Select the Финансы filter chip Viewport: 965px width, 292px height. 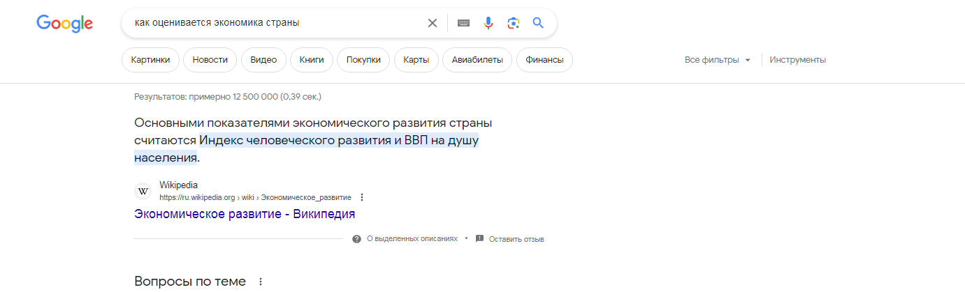pos(544,60)
